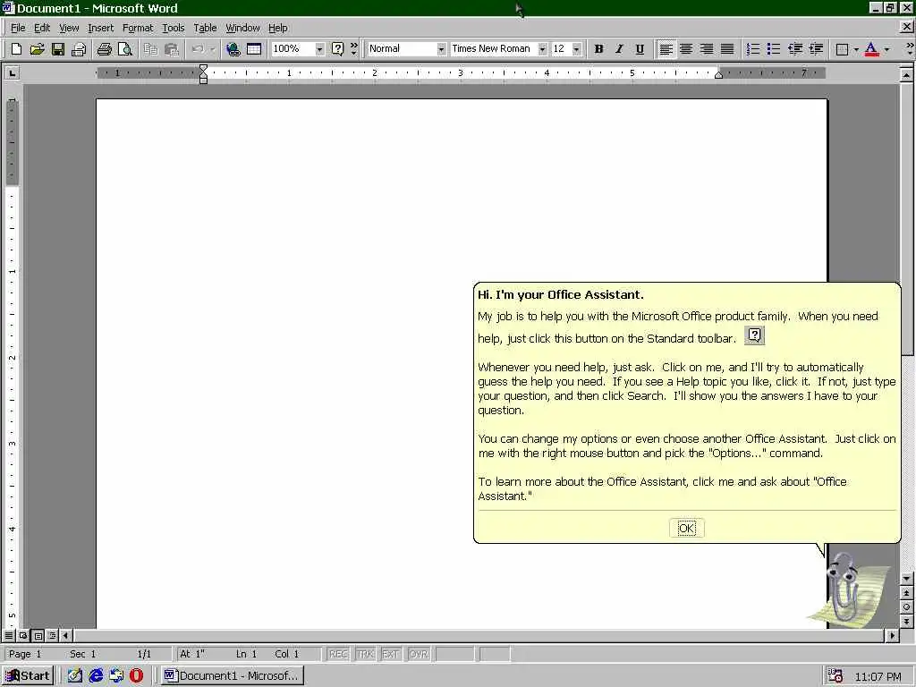This screenshot has width=916, height=687.
Task: Apply numbered list formatting
Action: 753,49
